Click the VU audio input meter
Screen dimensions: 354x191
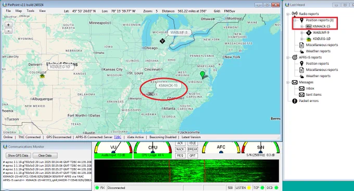113,150
